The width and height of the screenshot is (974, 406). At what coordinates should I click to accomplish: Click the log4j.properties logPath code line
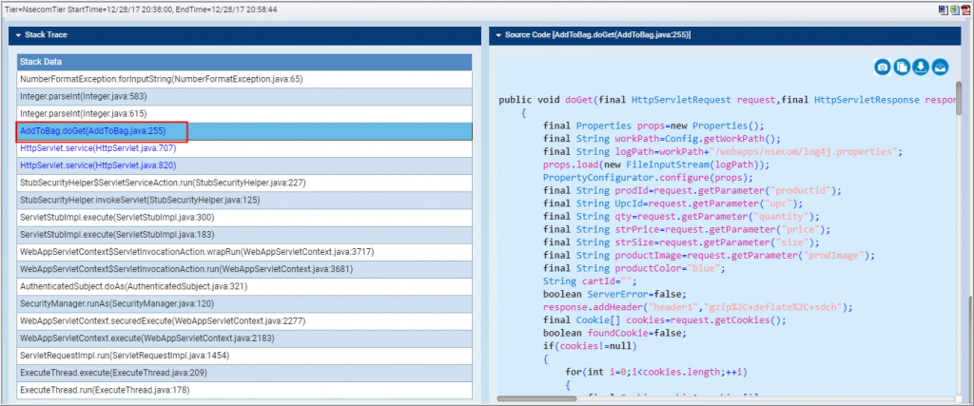point(723,151)
